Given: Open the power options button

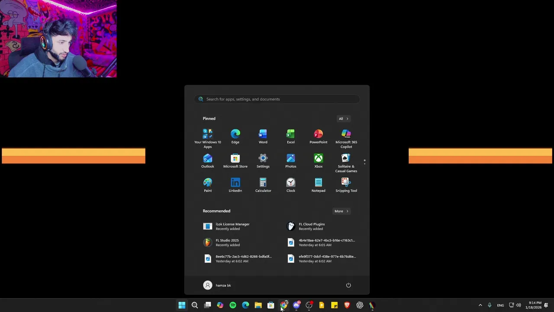Looking at the screenshot, I should pyautogui.click(x=348, y=285).
